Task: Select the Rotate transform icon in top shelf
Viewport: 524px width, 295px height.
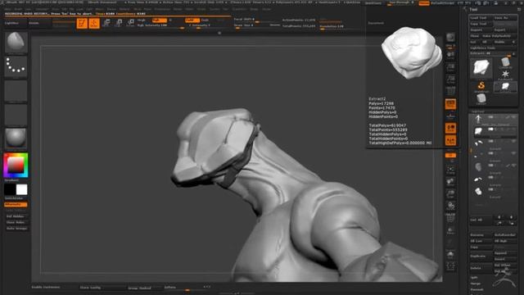Action: (131, 23)
